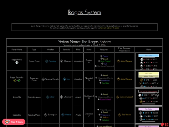This screenshot has width=169, height=127.
Task: Click the resource icon beside Frost Crystal
Action: (x=99, y=61)
